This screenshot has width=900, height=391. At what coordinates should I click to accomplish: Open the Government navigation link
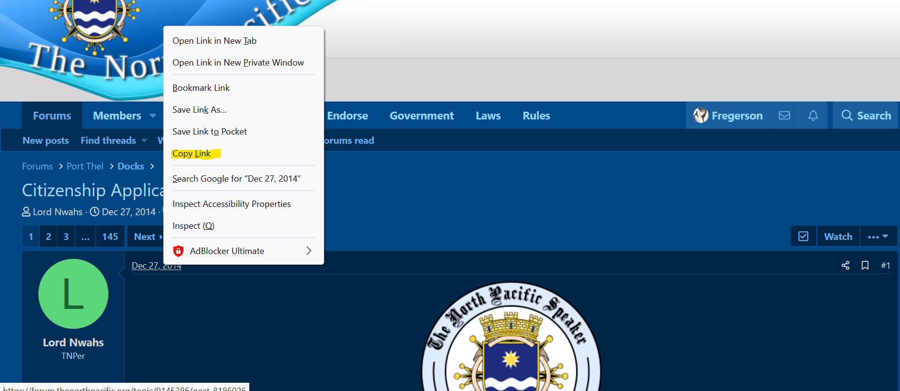(422, 116)
